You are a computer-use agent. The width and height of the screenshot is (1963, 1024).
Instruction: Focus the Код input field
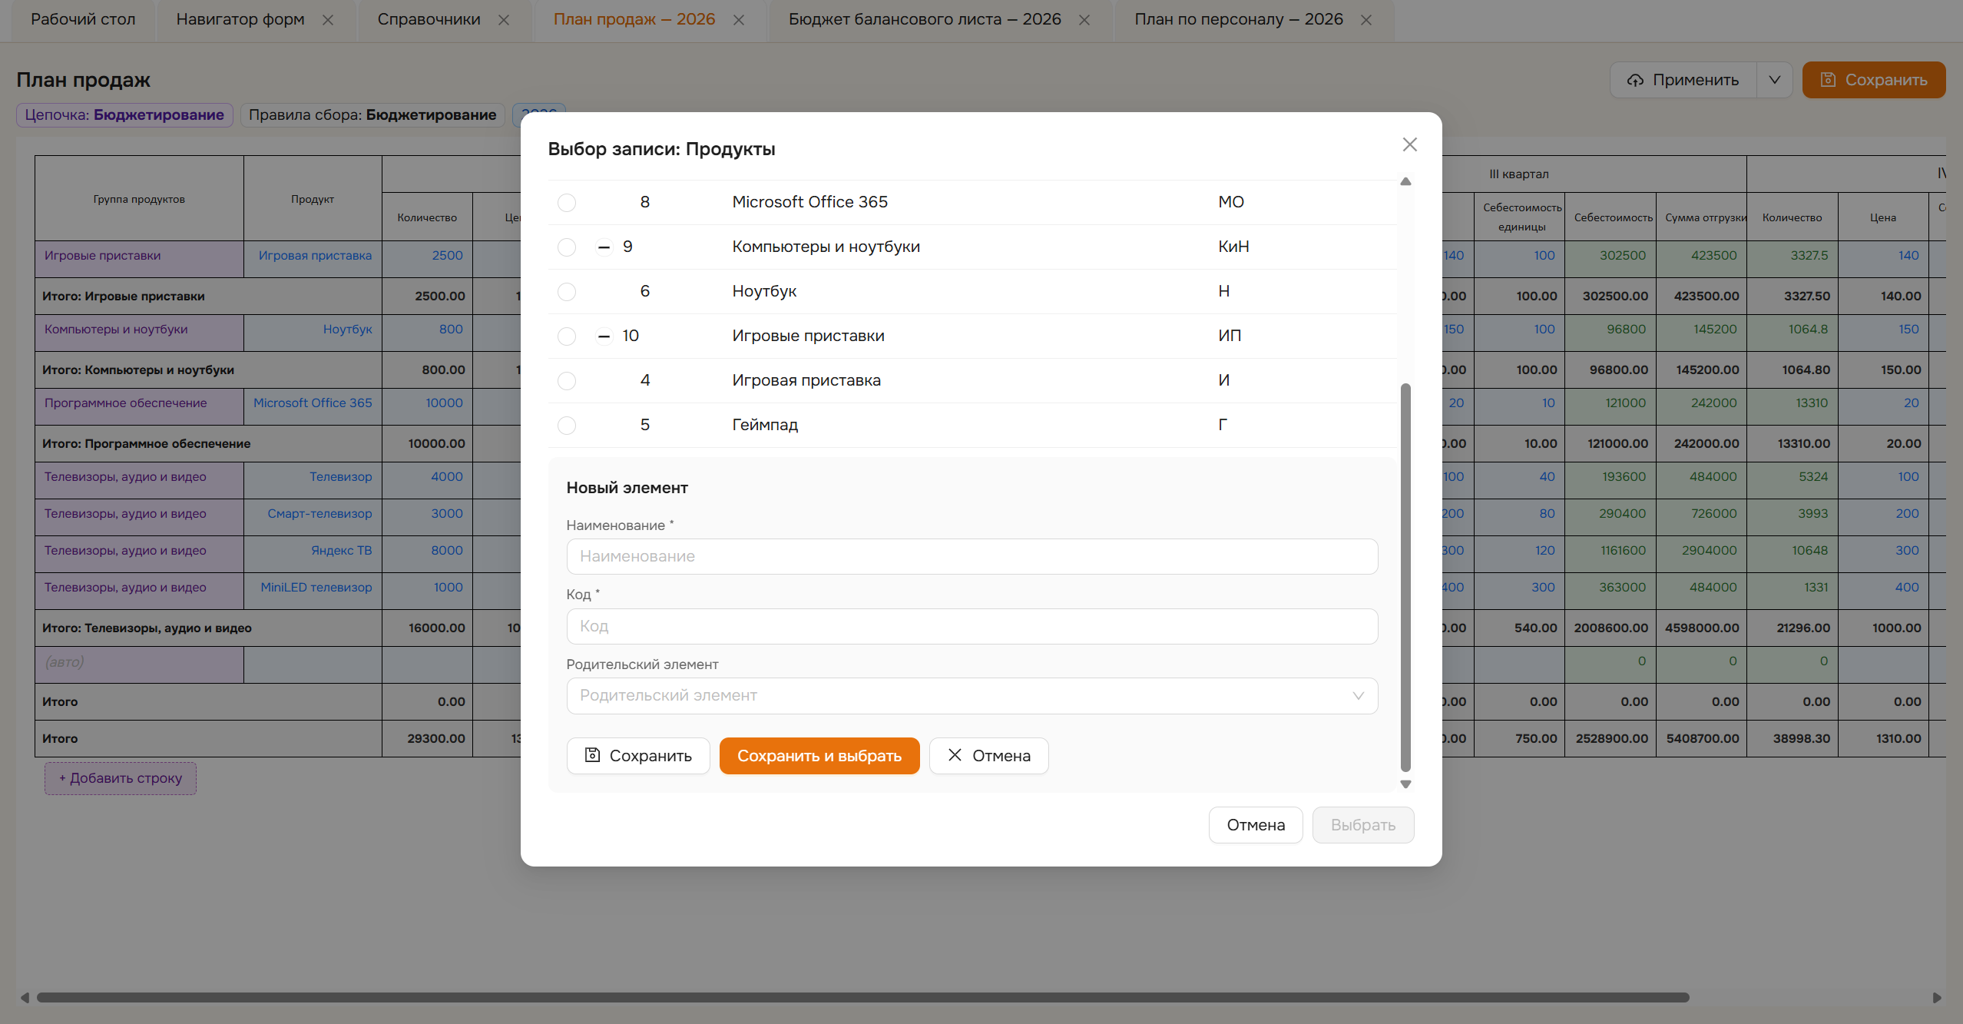point(972,627)
